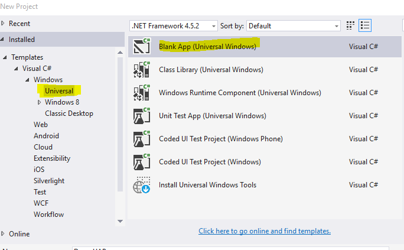Image resolution: width=404 pixels, height=250 pixels.
Task: Click the Blank App template icon
Action: click(142, 47)
